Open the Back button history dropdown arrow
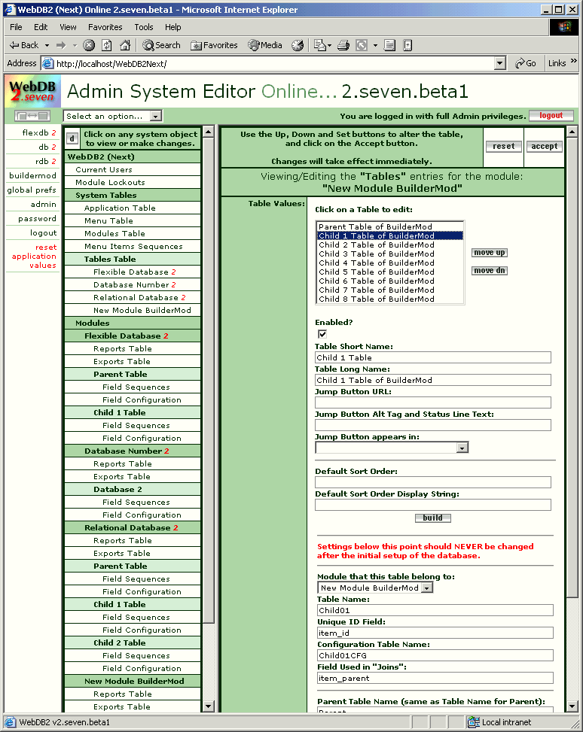 (47, 45)
